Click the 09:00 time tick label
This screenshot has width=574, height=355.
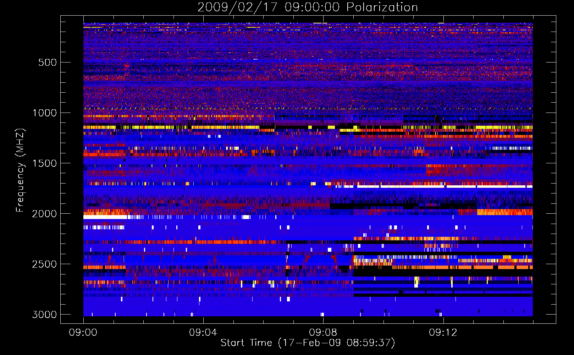(x=83, y=333)
